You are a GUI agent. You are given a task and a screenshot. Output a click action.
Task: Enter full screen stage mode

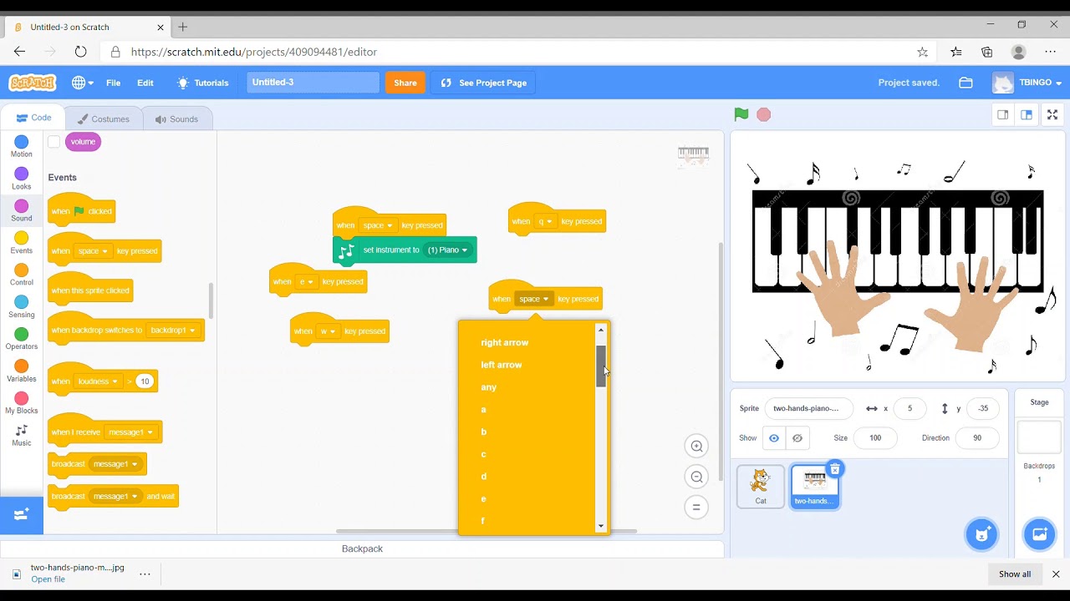click(x=1052, y=114)
